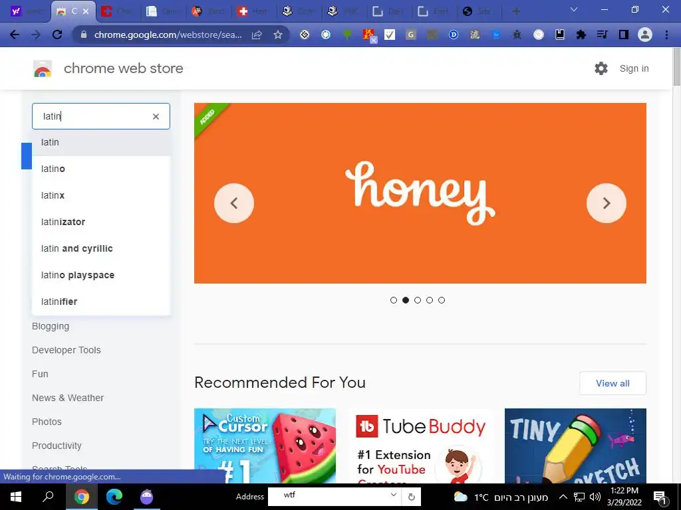Click the book reader extension icon
The image size is (681, 510).
click(x=560, y=35)
